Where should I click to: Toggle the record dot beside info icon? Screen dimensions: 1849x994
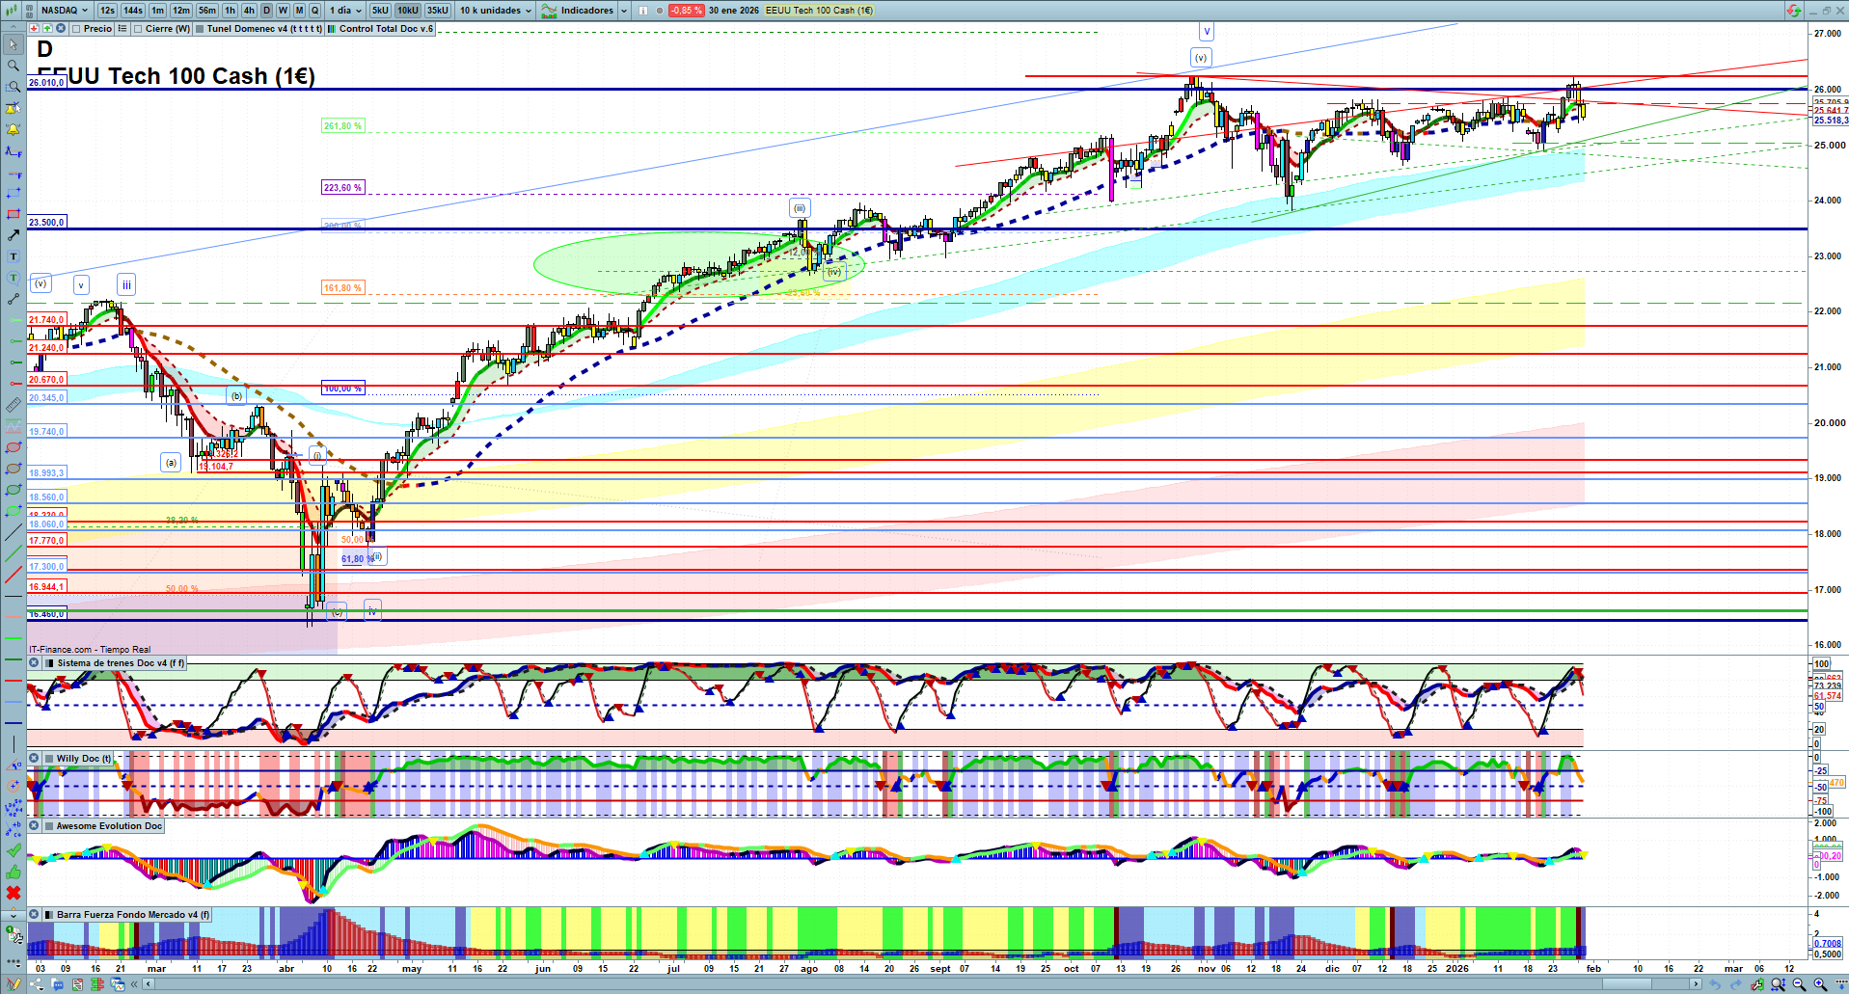[x=659, y=11]
